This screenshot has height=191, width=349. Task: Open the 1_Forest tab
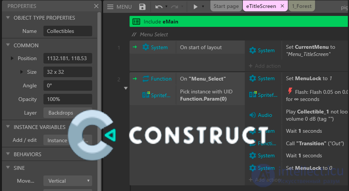tap(302, 6)
